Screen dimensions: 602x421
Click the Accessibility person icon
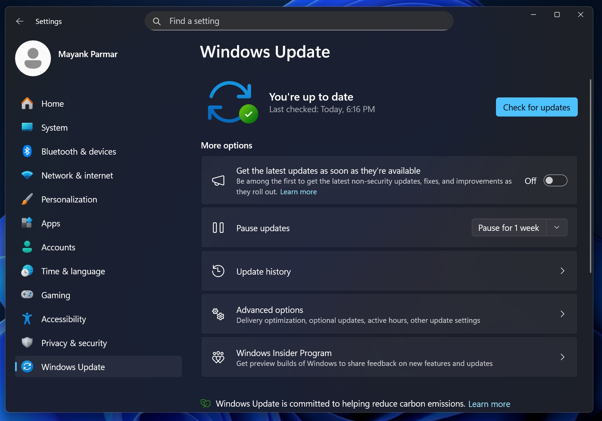(x=27, y=319)
